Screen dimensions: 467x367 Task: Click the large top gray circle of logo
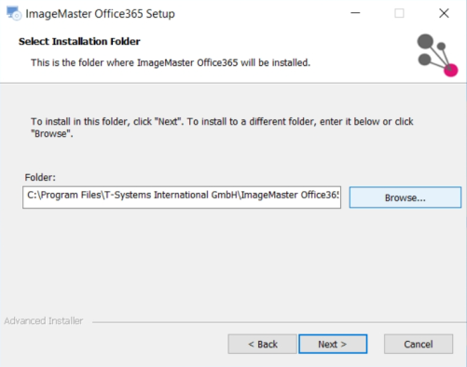[425, 42]
